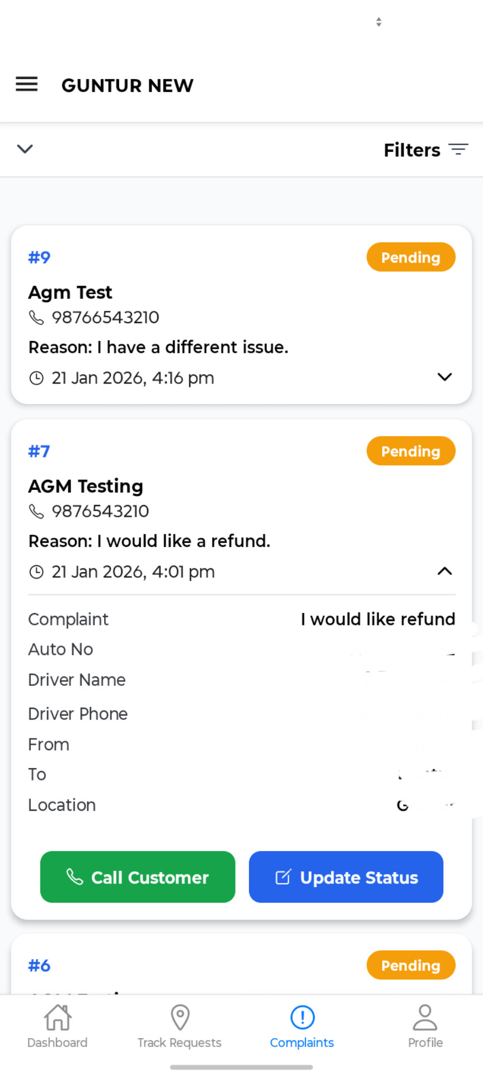Tap clock icon on complaint #9

click(x=36, y=378)
